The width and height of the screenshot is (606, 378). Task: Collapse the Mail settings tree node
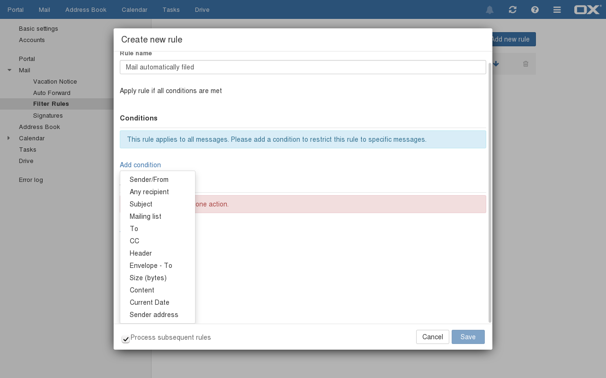(9, 70)
